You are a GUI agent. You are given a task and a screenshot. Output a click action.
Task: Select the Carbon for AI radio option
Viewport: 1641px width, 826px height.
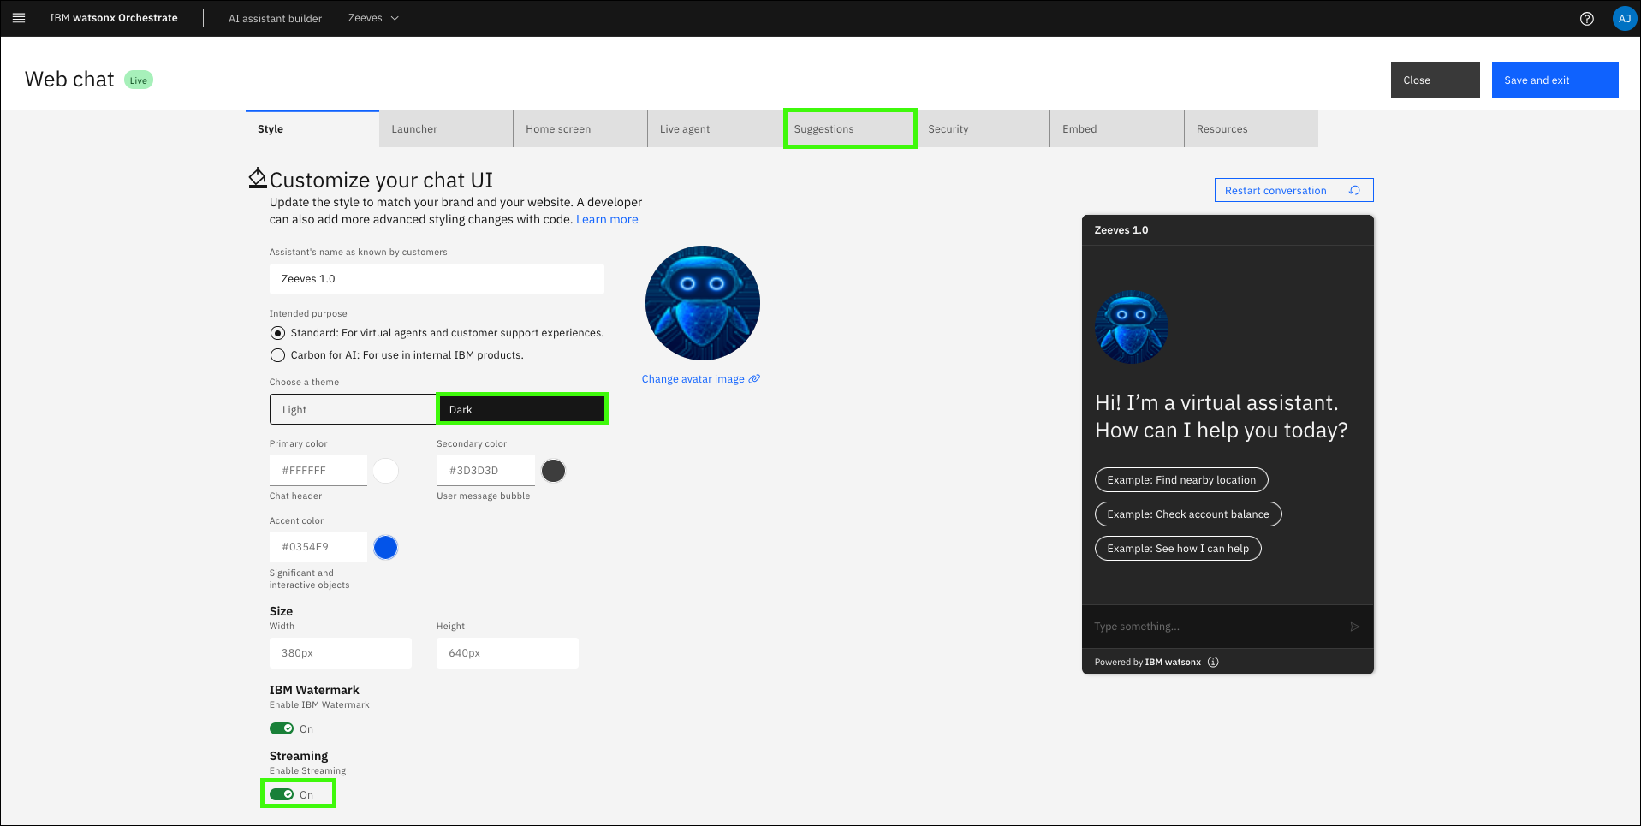[x=277, y=355]
